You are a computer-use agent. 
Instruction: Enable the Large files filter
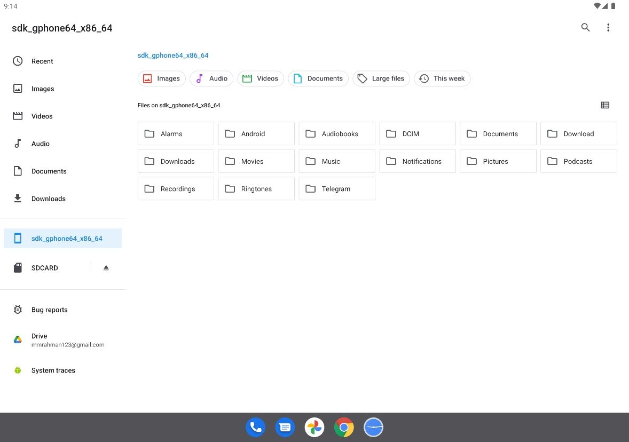click(x=381, y=78)
